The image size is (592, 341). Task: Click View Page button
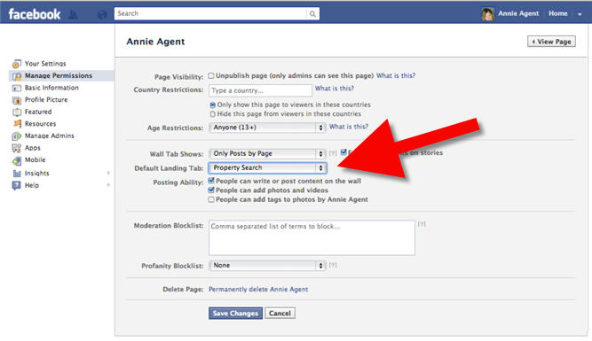point(551,42)
